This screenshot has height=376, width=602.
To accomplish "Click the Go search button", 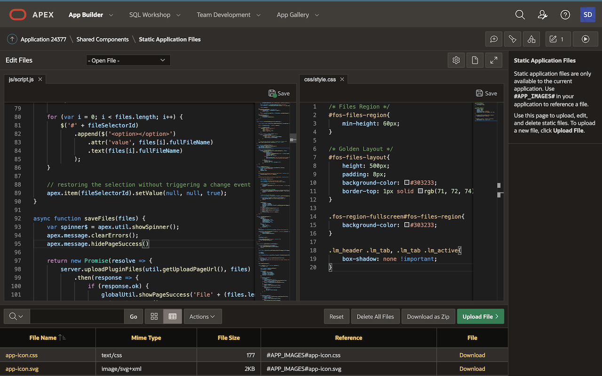I will pos(134,316).
